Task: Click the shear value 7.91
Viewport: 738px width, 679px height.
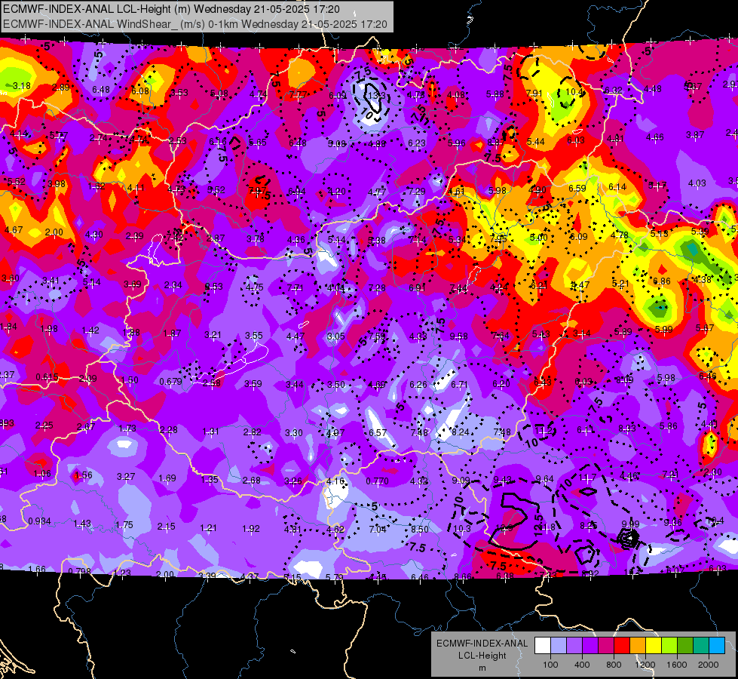Action: pos(534,93)
